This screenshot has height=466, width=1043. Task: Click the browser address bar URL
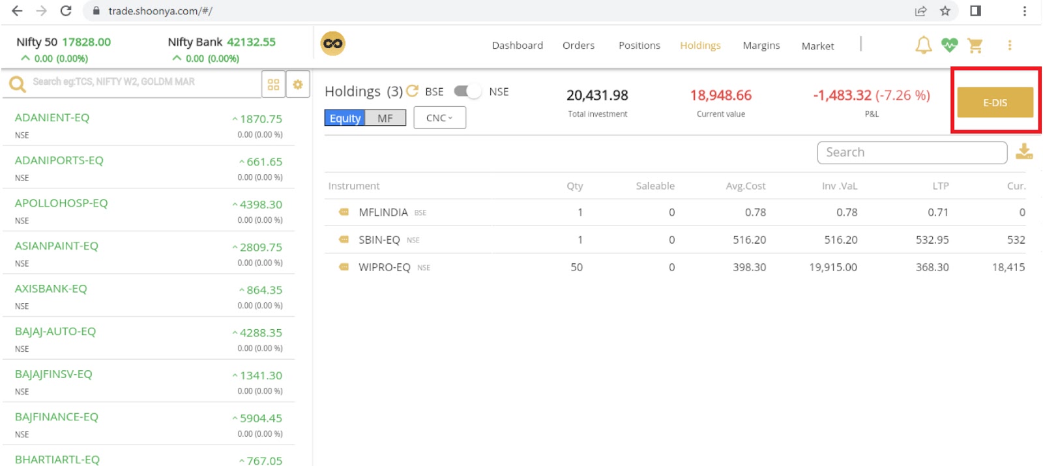click(x=160, y=11)
